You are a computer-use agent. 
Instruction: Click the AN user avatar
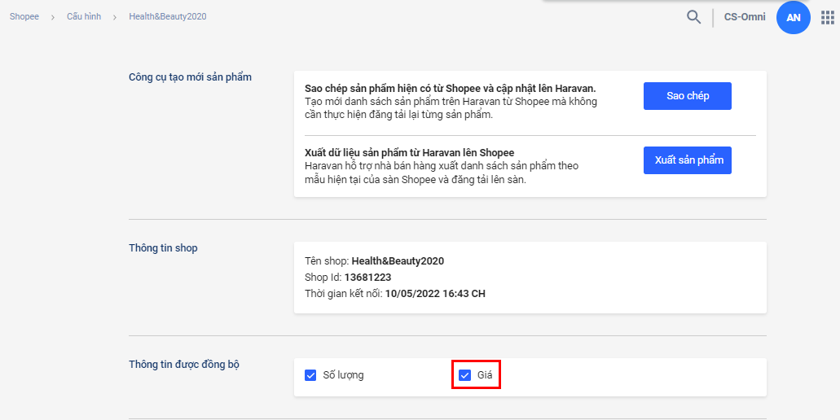(793, 17)
